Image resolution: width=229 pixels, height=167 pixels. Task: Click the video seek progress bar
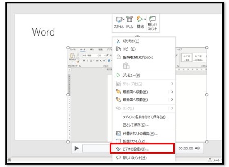[x=97, y=148]
